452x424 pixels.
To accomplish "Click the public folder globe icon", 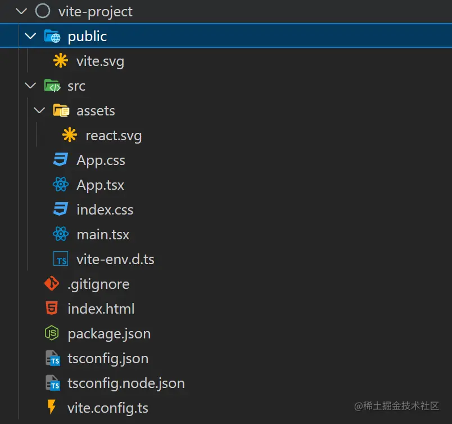I will 52,36.
